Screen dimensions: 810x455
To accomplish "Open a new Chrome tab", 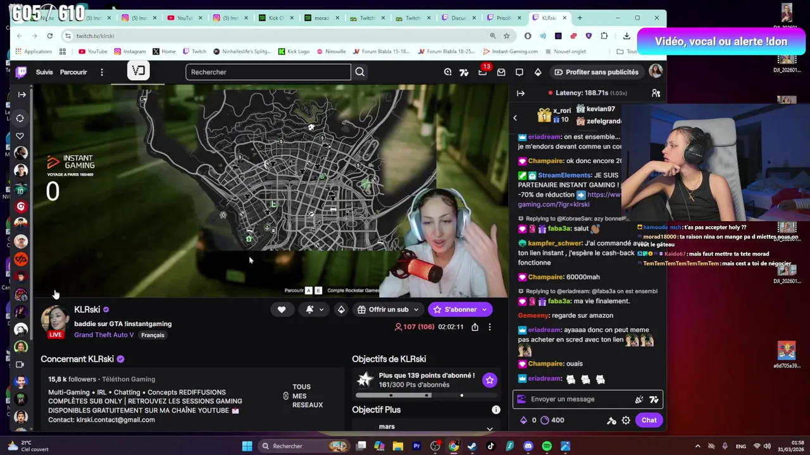I will click(580, 18).
